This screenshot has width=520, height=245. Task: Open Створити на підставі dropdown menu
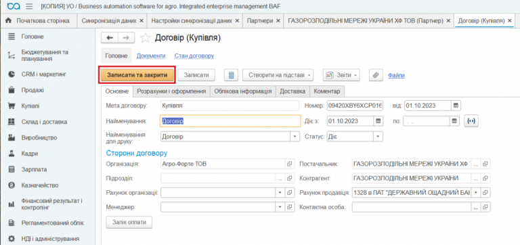click(278, 75)
